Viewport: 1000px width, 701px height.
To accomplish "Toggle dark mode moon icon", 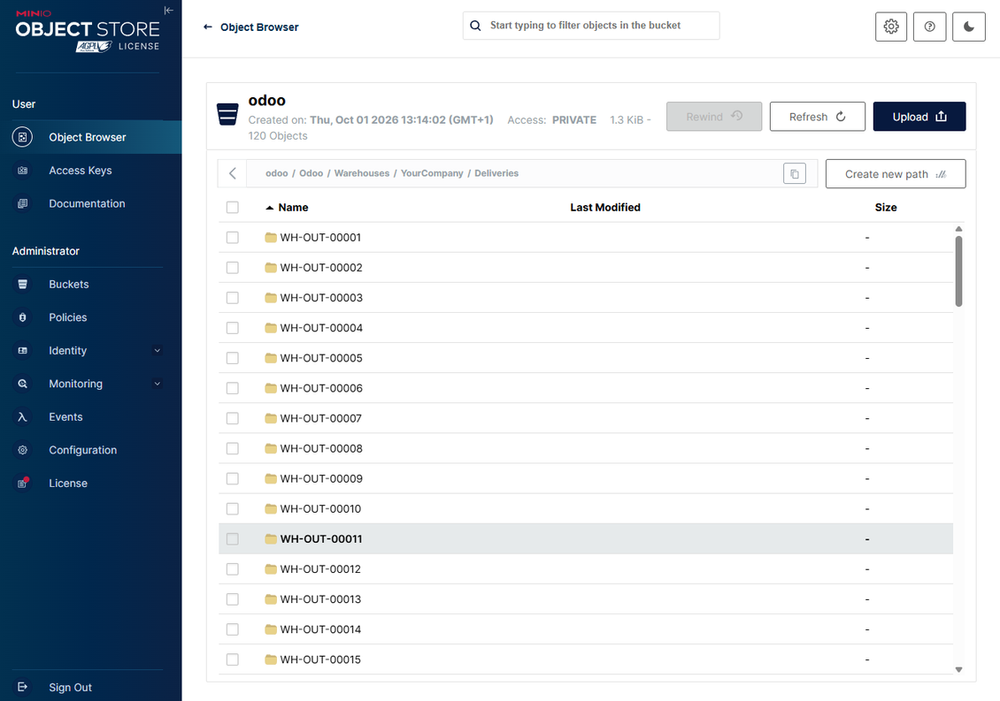I will 969,27.
